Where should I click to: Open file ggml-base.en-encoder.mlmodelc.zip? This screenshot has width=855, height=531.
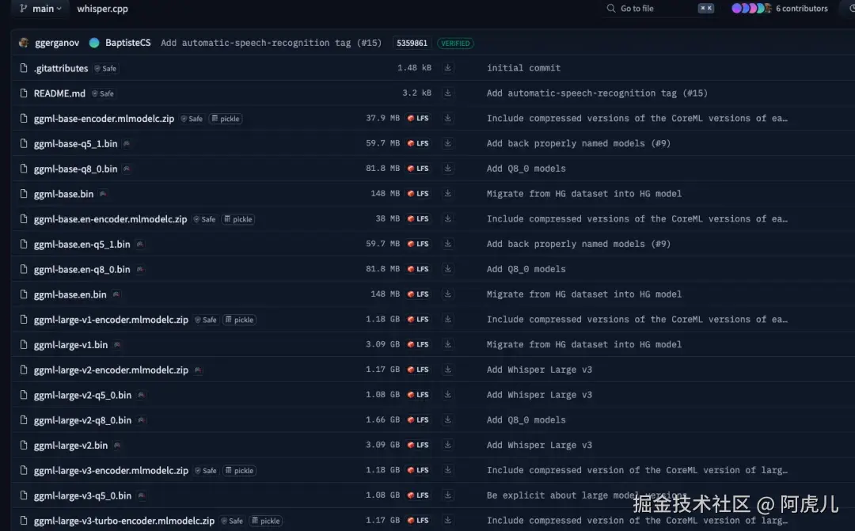click(110, 218)
